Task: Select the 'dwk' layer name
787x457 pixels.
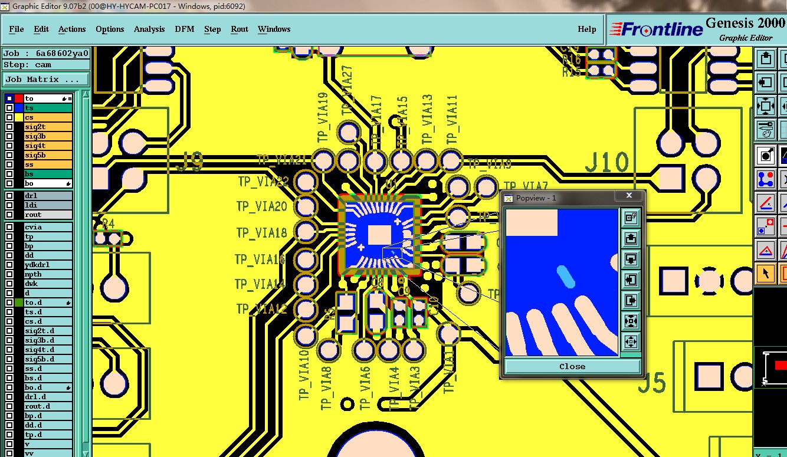Action: (x=48, y=284)
